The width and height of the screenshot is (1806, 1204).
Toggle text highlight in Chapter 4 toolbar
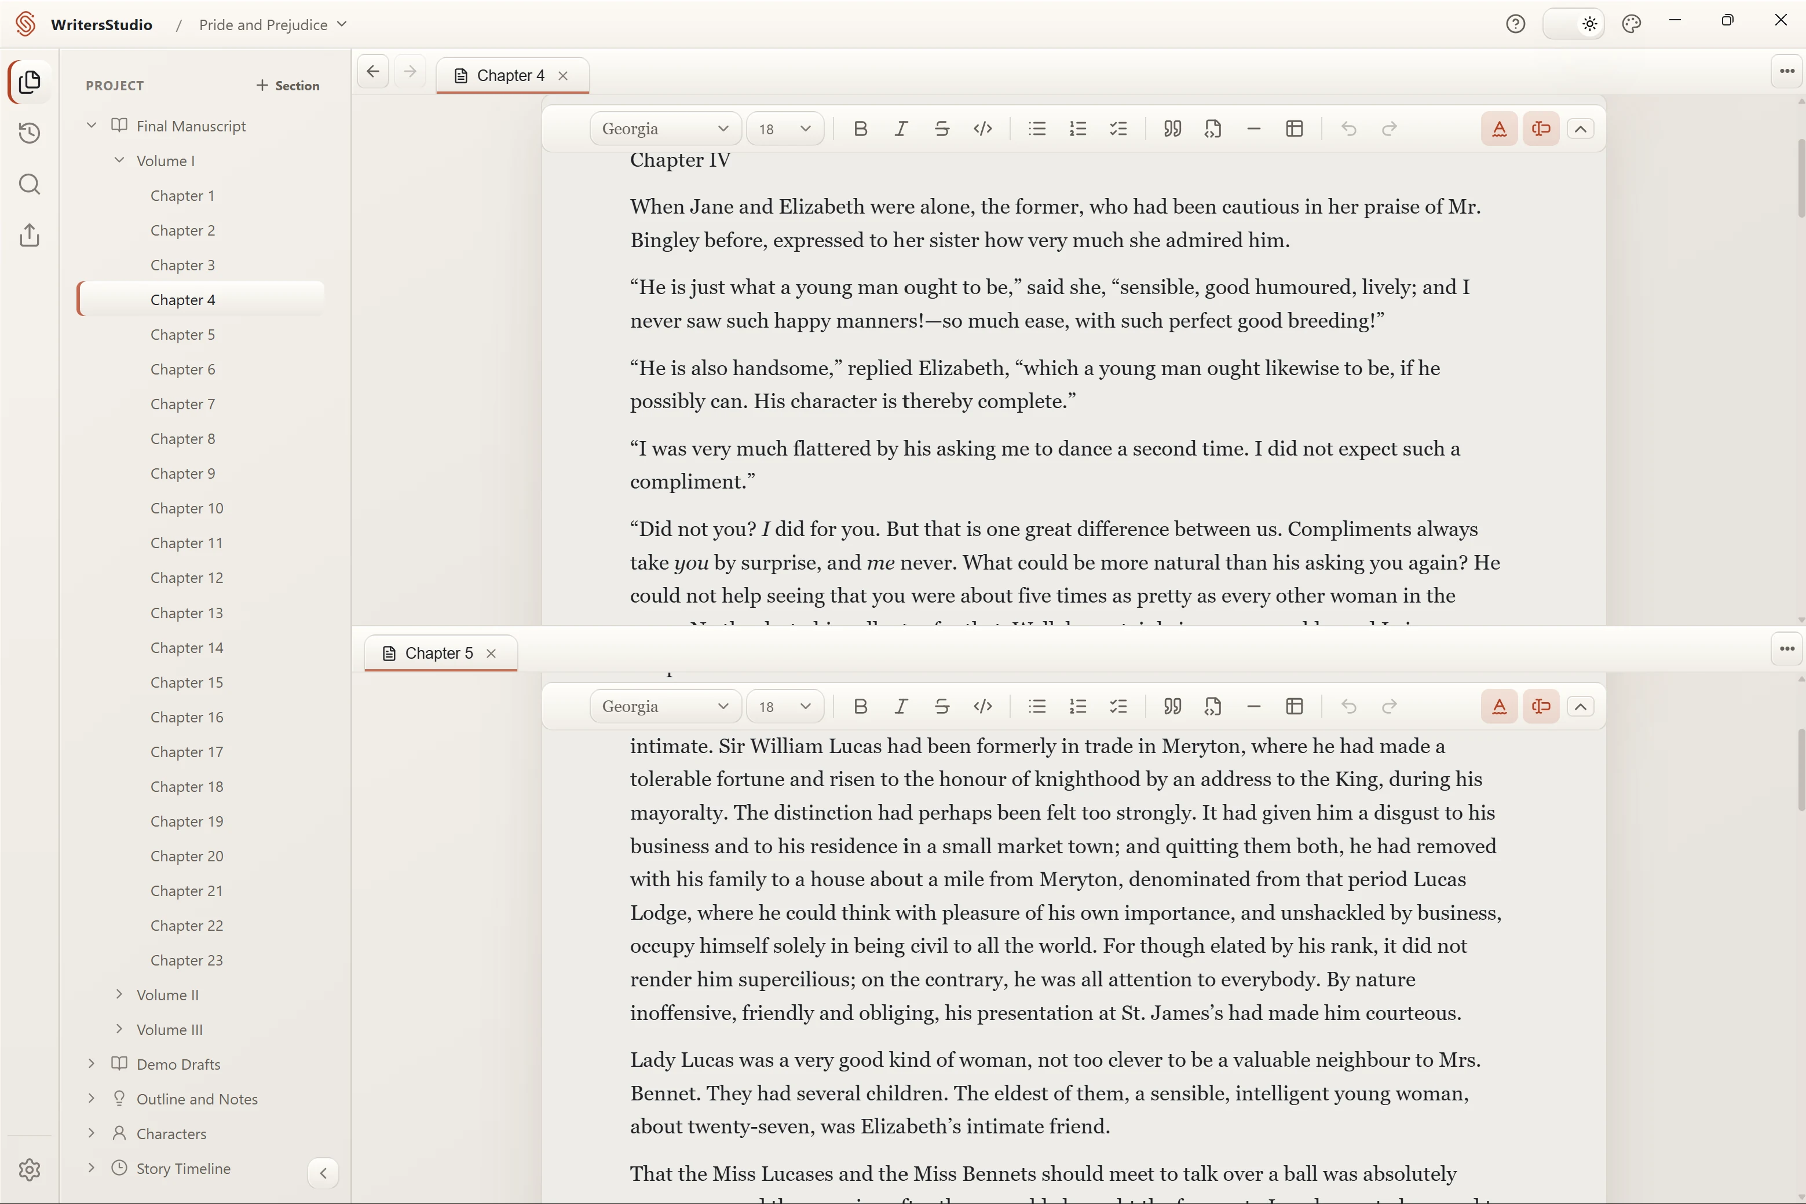1499,129
